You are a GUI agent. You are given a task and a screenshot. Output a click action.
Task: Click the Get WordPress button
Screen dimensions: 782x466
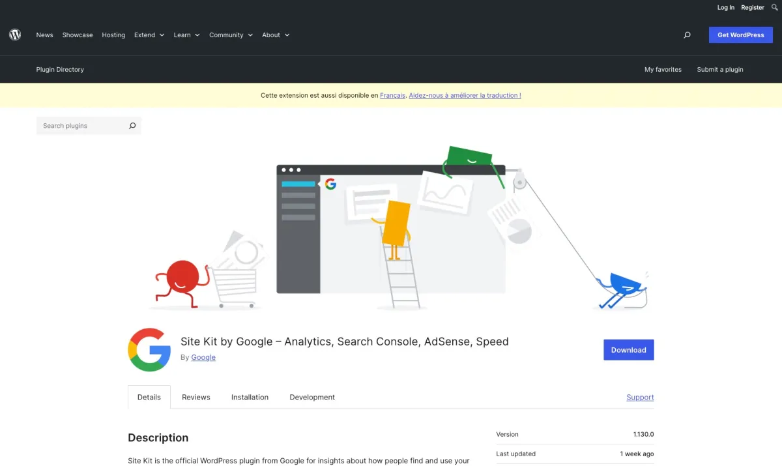(741, 35)
